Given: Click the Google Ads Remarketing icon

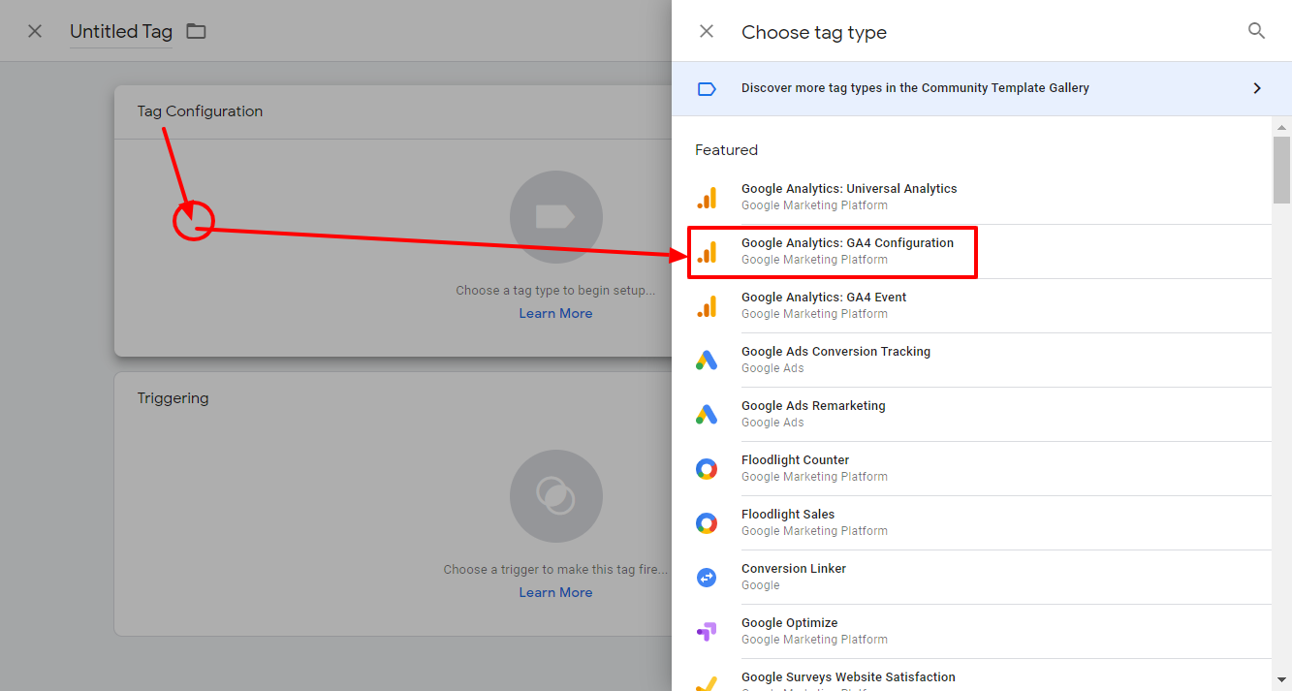Looking at the screenshot, I should tap(707, 415).
